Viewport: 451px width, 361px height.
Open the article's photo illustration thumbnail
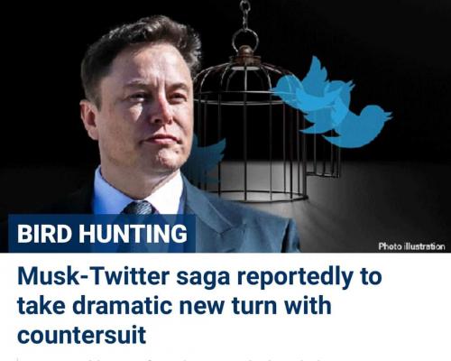pyautogui.click(x=225, y=126)
